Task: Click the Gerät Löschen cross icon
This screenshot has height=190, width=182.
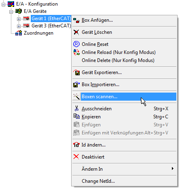Action: pyautogui.click(x=76, y=32)
